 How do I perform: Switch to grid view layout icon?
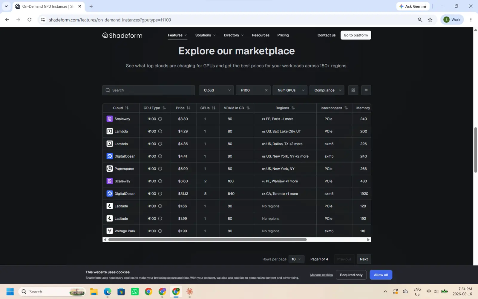353,90
